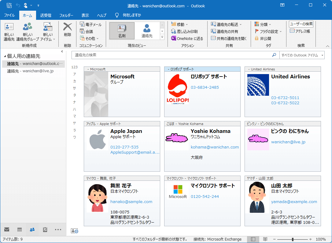Open the 新しいアイテム dropdown
This screenshot has height=243, width=332.
(48, 32)
